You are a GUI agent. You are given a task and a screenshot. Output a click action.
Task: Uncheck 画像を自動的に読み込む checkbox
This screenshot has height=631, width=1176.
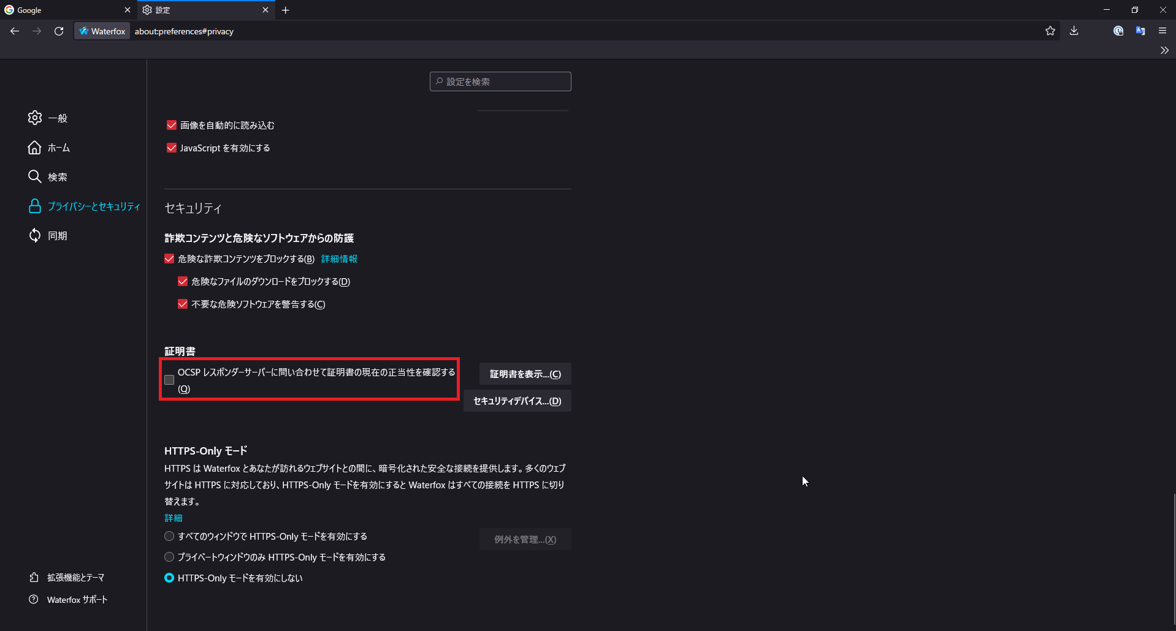tap(172, 125)
